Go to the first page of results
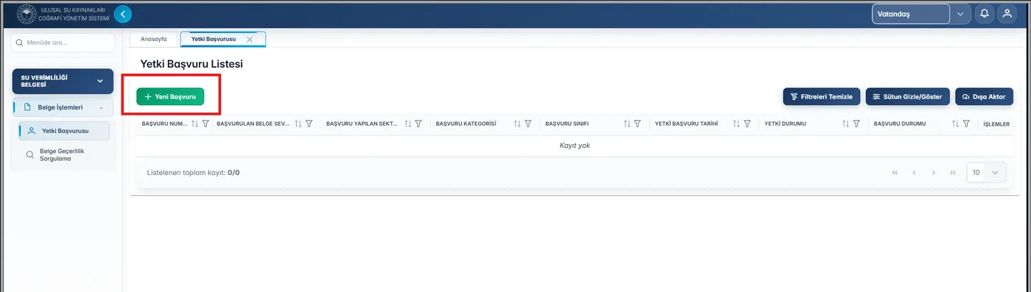Viewport: 1031px width, 292px height. pos(895,173)
